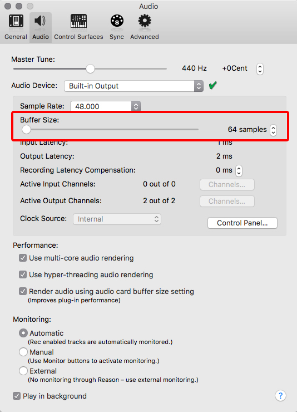Select Manual monitoring option
Screen dimensions: 297x412
tap(23, 352)
